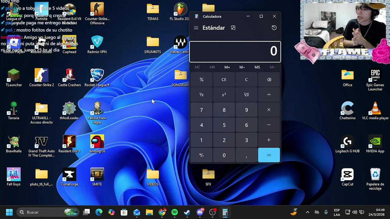Toggle calculator keep-on-top mode
The image size is (390, 219).
233,28
